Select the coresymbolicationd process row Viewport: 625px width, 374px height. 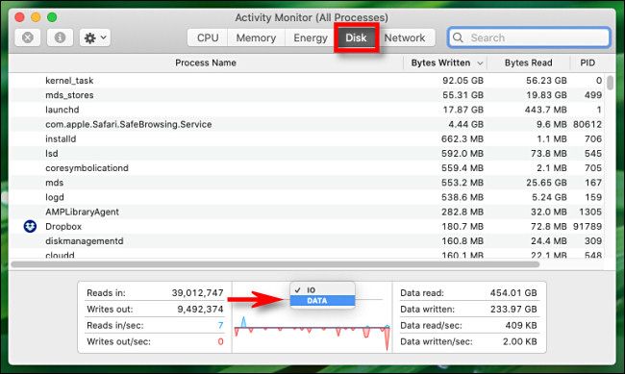[307, 168]
